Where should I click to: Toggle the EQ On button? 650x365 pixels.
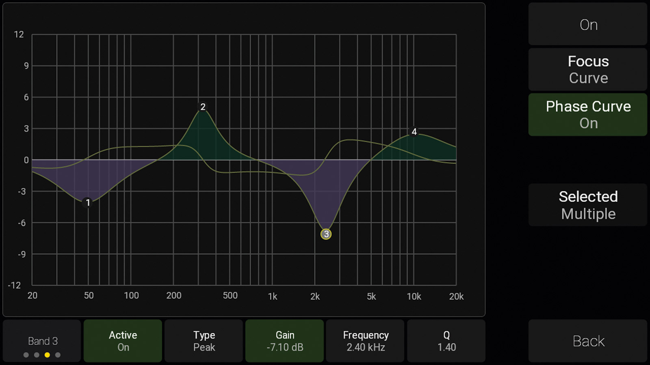(x=587, y=25)
